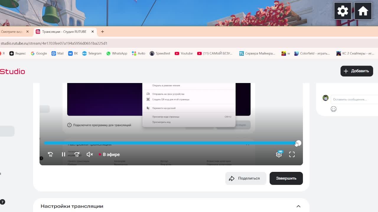Switch to the Смотрите видео tab
378x212 pixels.
12,32
